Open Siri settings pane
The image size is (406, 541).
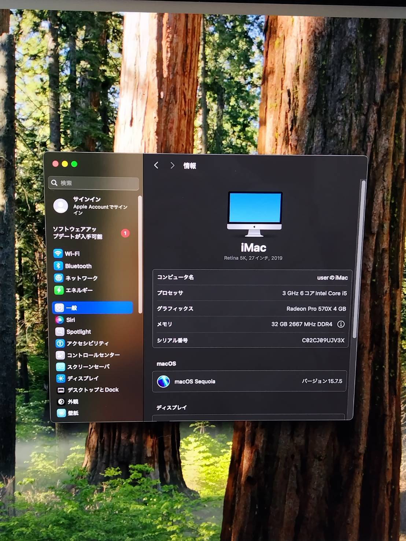70,320
